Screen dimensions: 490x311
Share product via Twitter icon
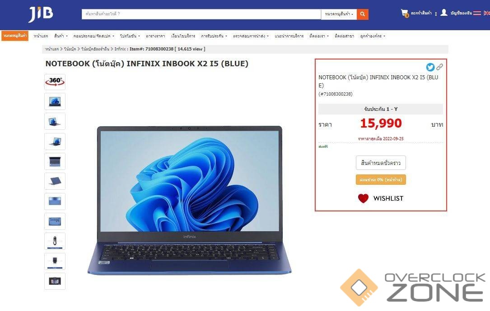[430, 67]
